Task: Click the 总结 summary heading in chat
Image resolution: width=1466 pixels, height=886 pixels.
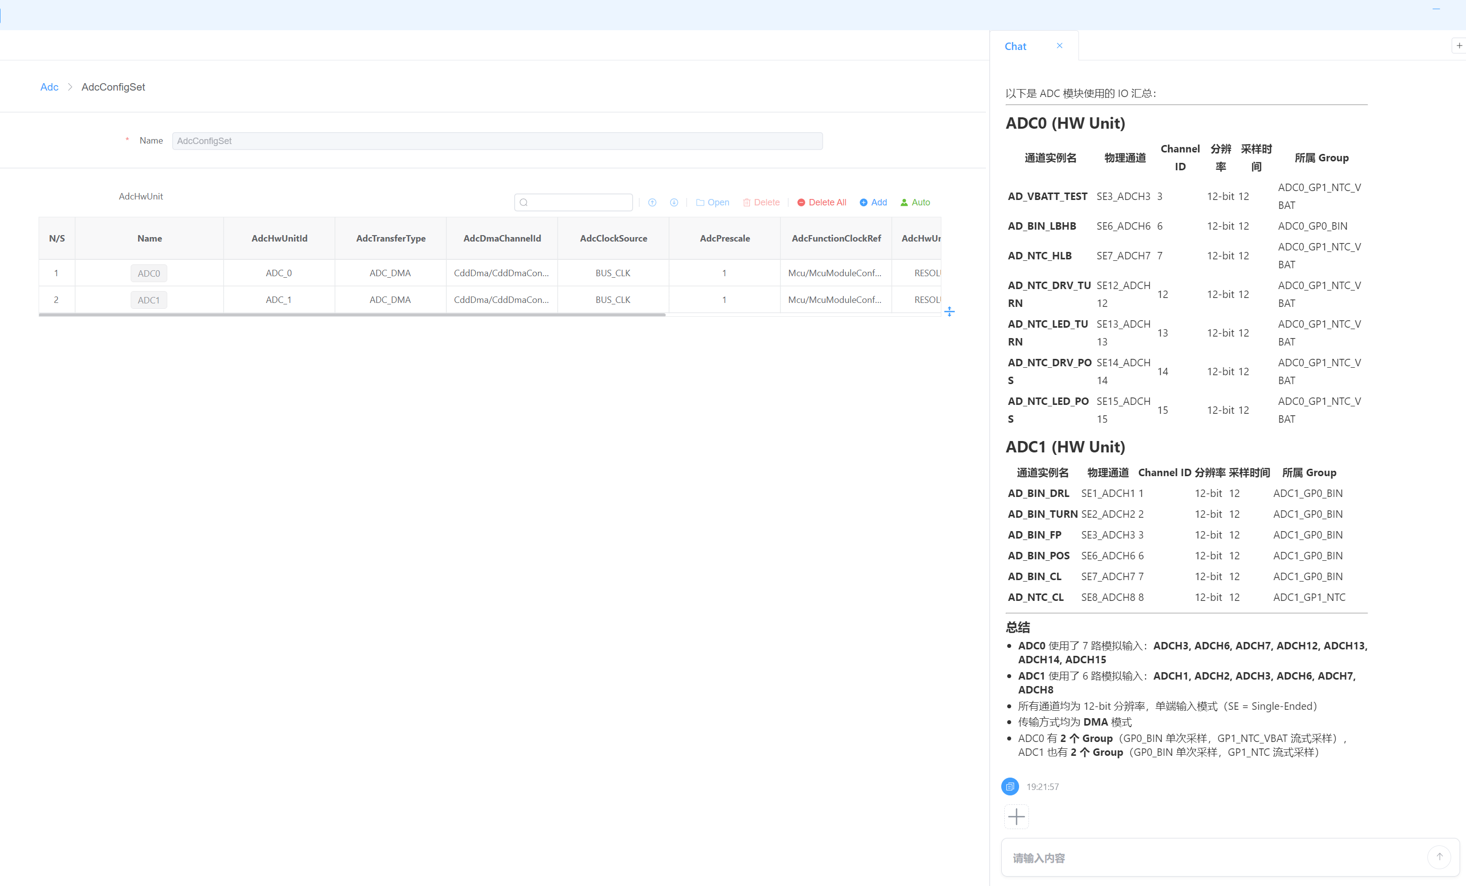Action: [1018, 627]
